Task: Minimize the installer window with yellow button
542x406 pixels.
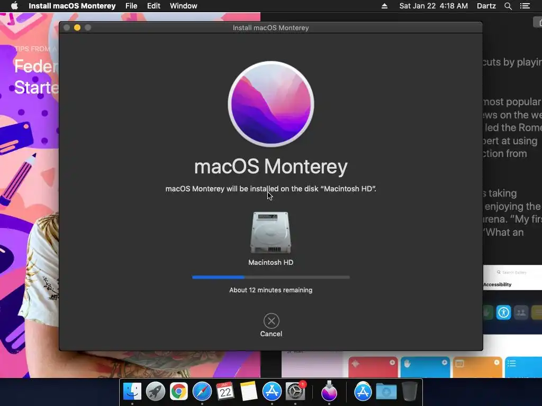Action: [77, 27]
